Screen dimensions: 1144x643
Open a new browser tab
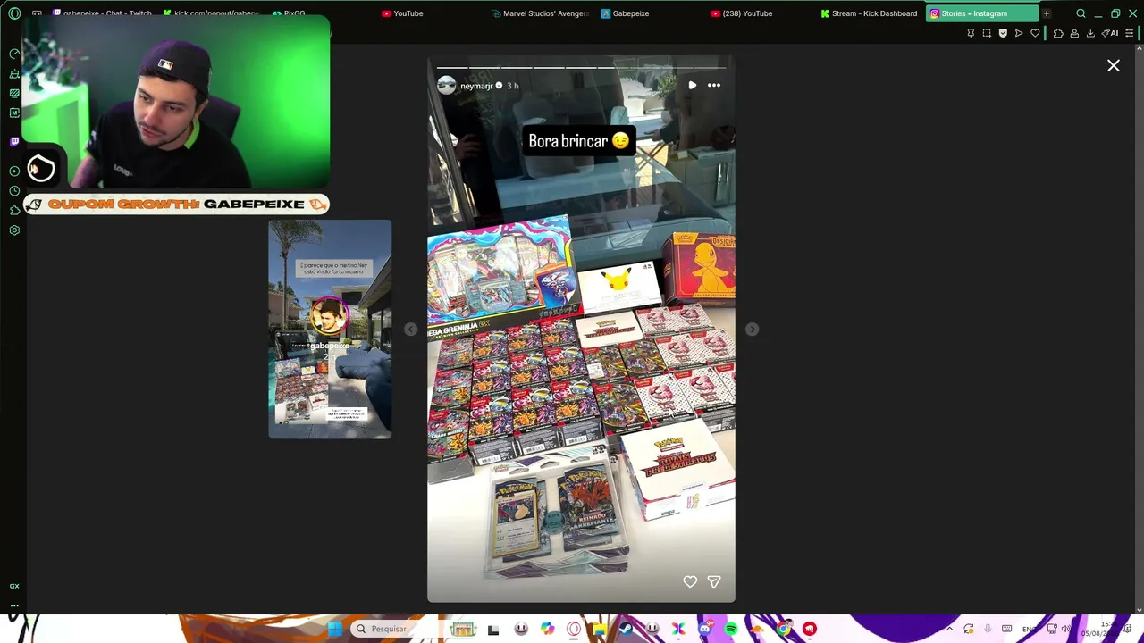pos(1047,13)
